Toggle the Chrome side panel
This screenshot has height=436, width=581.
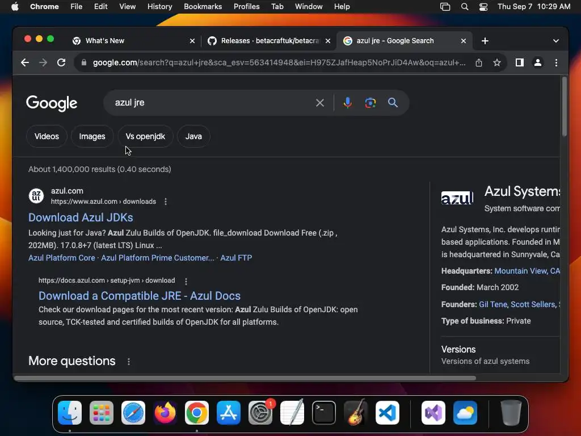520,62
